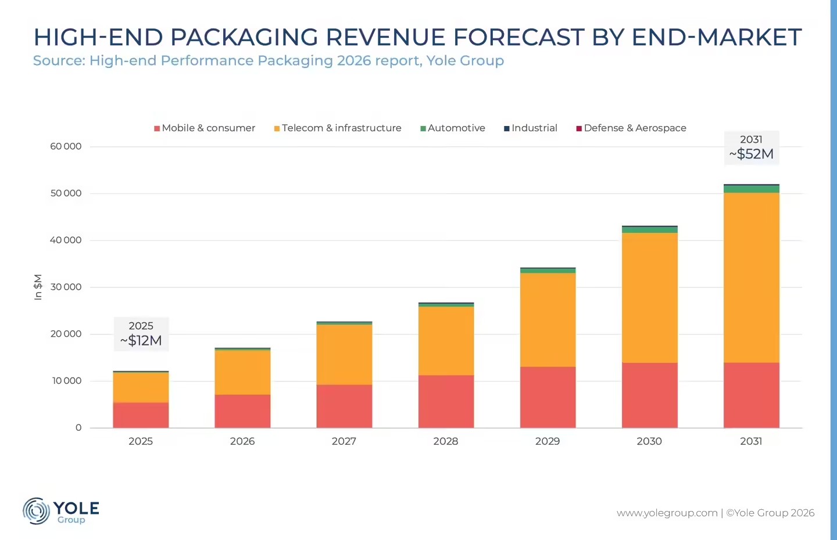Select the 2031 red Mobile & consumer bar segment
This screenshot has width=837, height=540.
[x=751, y=395]
